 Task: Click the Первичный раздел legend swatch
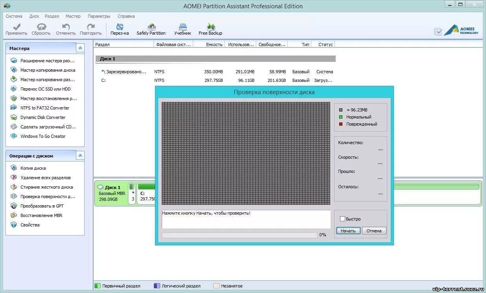pos(97,286)
